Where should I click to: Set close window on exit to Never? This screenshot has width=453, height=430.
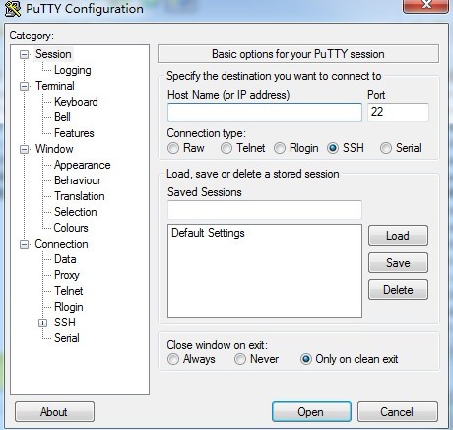point(240,359)
